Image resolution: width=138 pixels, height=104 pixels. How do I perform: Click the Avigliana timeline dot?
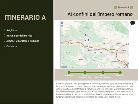(69, 73)
